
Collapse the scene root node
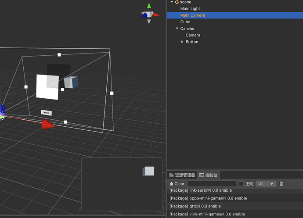(172, 2)
